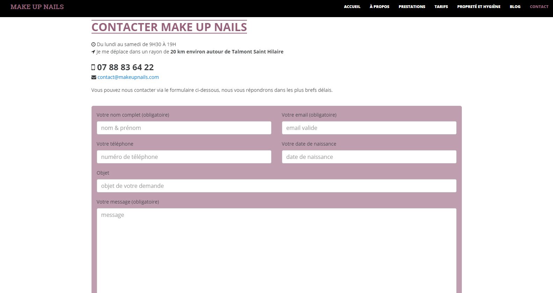The image size is (553, 293).
Task: Open the Tarifs menu item
Action: [441, 7]
